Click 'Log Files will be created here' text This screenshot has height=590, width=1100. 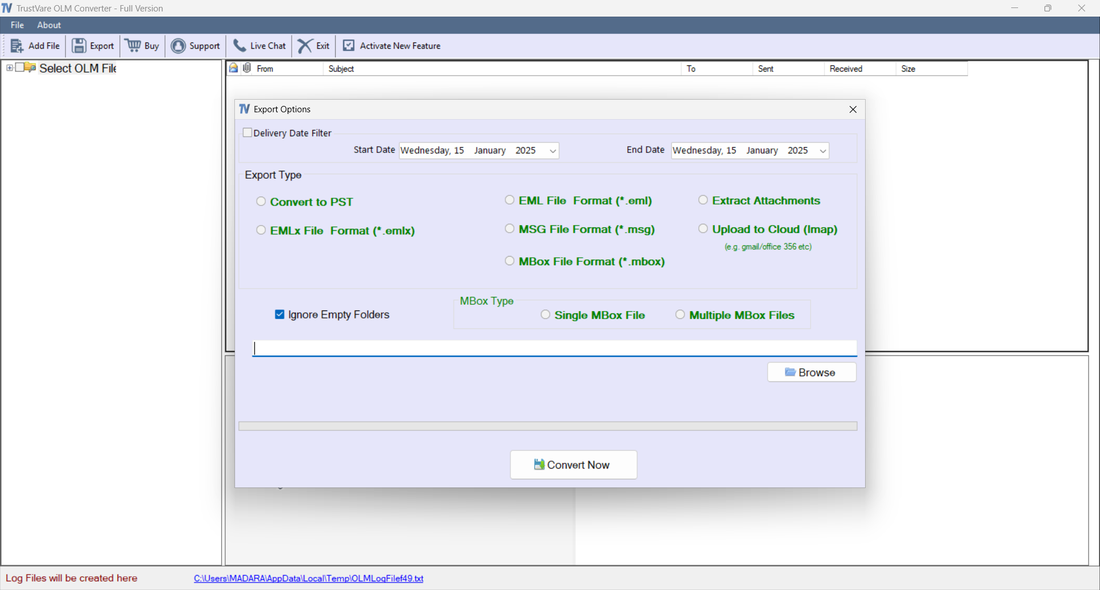tap(72, 579)
